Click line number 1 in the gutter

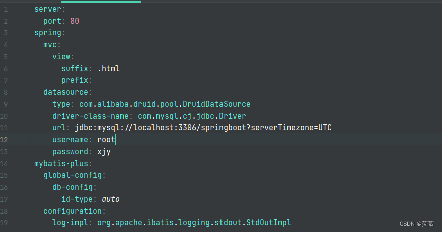(x=6, y=10)
